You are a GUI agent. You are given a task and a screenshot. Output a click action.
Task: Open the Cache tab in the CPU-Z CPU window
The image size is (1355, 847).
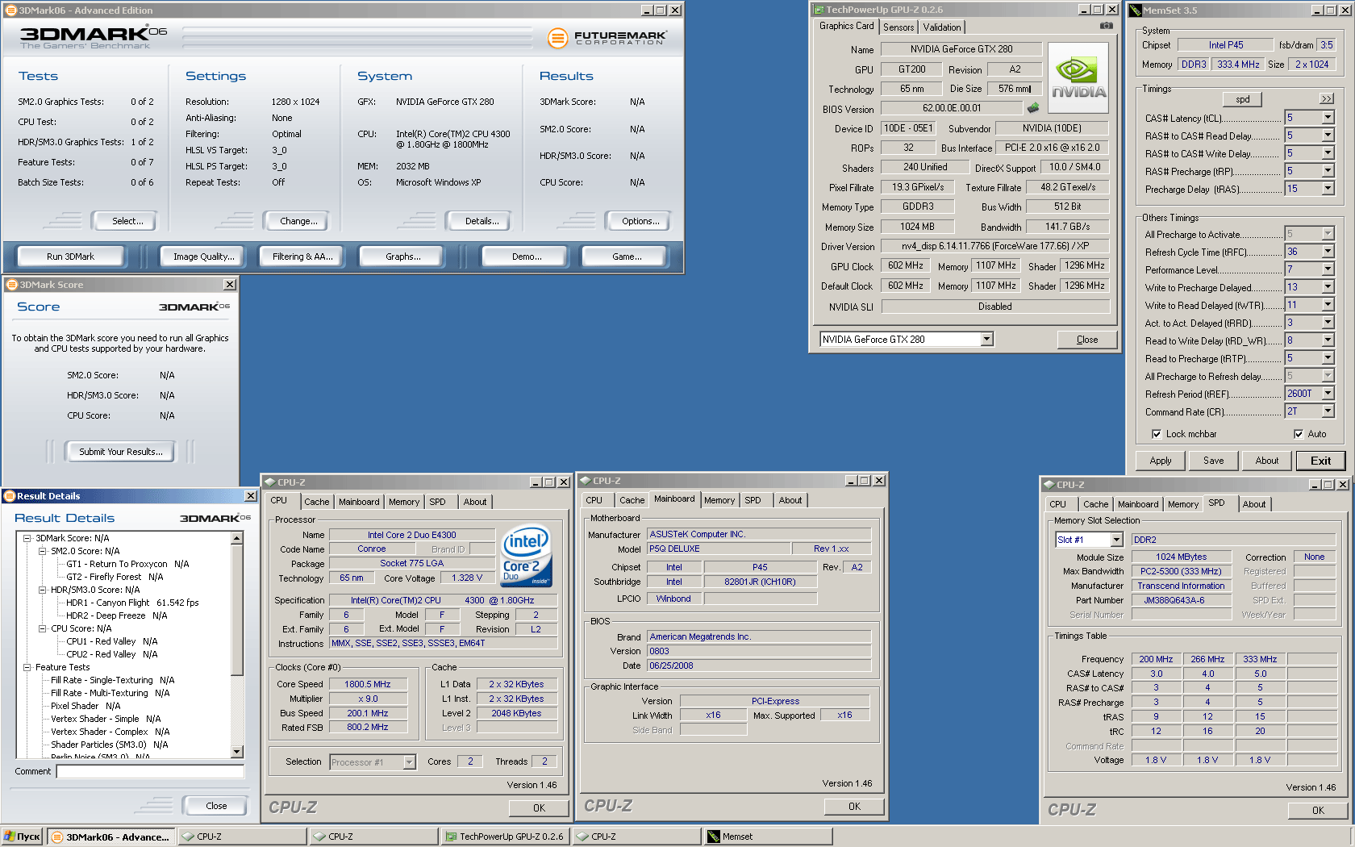click(317, 502)
